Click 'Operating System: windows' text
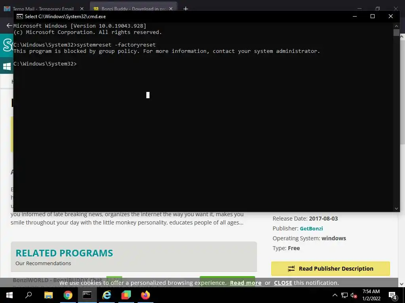The height and width of the screenshot is (303, 405). 309,238
